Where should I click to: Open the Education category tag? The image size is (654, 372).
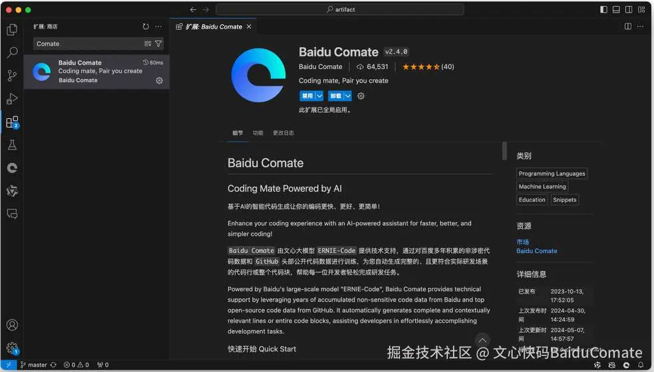coord(532,200)
